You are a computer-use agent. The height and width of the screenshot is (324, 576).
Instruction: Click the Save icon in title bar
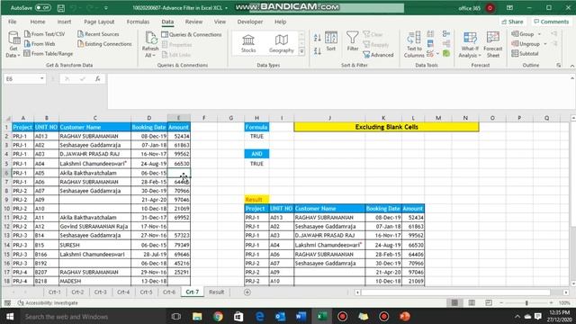61,8
